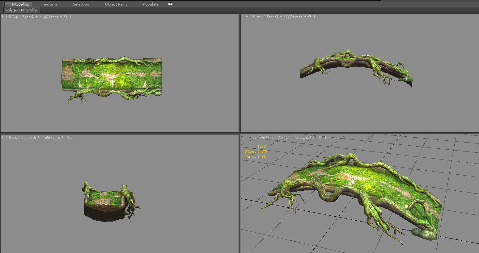Open the Left viewport plus menu

tap(6, 137)
